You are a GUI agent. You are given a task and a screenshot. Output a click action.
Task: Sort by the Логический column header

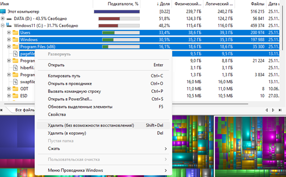[219, 4]
